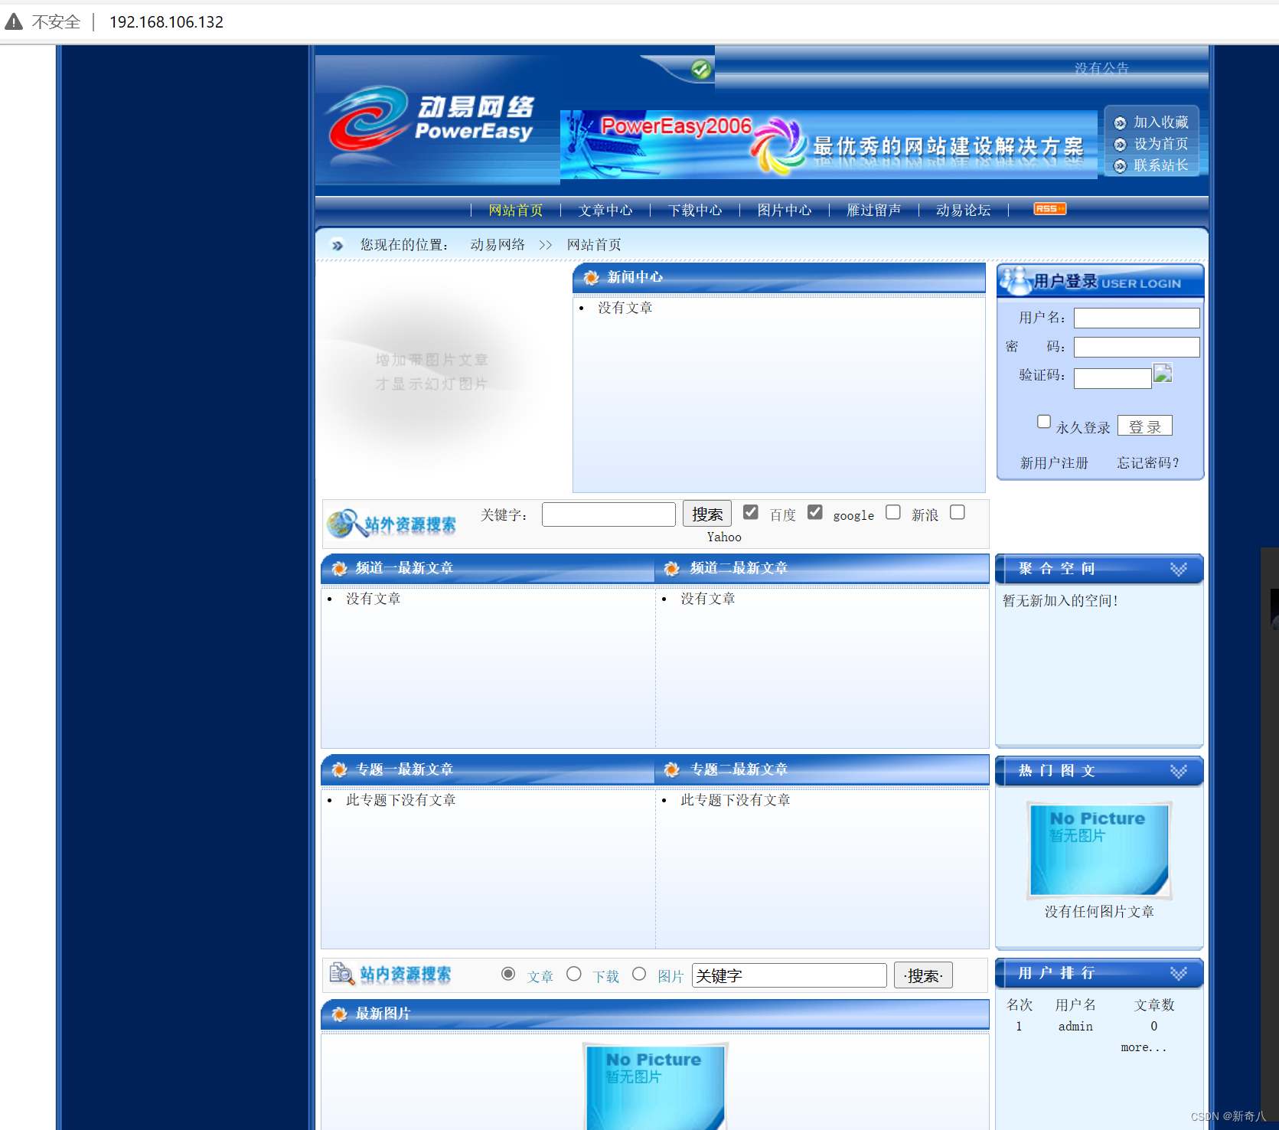
Task: Collapse the 热门图文 panel chevron
Action: (x=1179, y=771)
